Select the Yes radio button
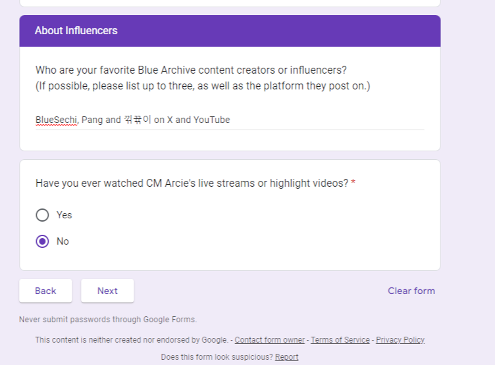Viewport: 495px width, 365px height. 42,215
